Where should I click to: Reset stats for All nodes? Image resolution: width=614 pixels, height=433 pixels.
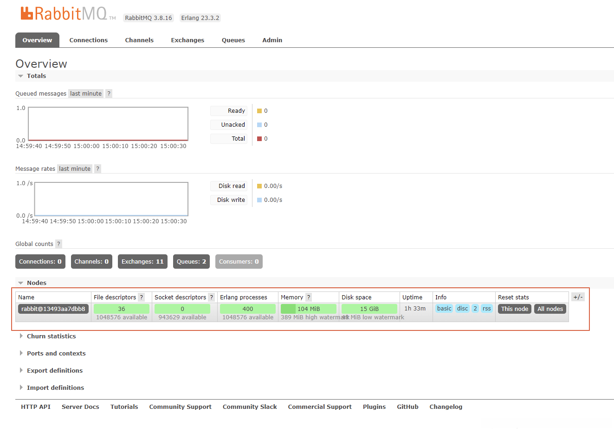pyautogui.click(x=550, y=309)
